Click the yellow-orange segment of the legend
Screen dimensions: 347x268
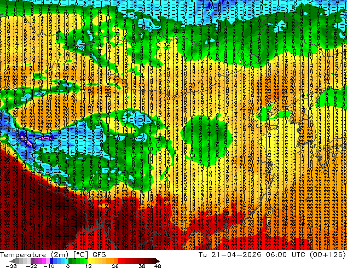click(103, 261)
